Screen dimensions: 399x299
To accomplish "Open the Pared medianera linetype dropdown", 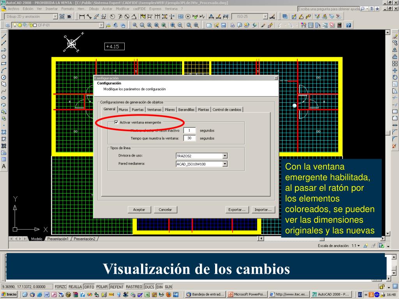I will click(x=225, y=164).
